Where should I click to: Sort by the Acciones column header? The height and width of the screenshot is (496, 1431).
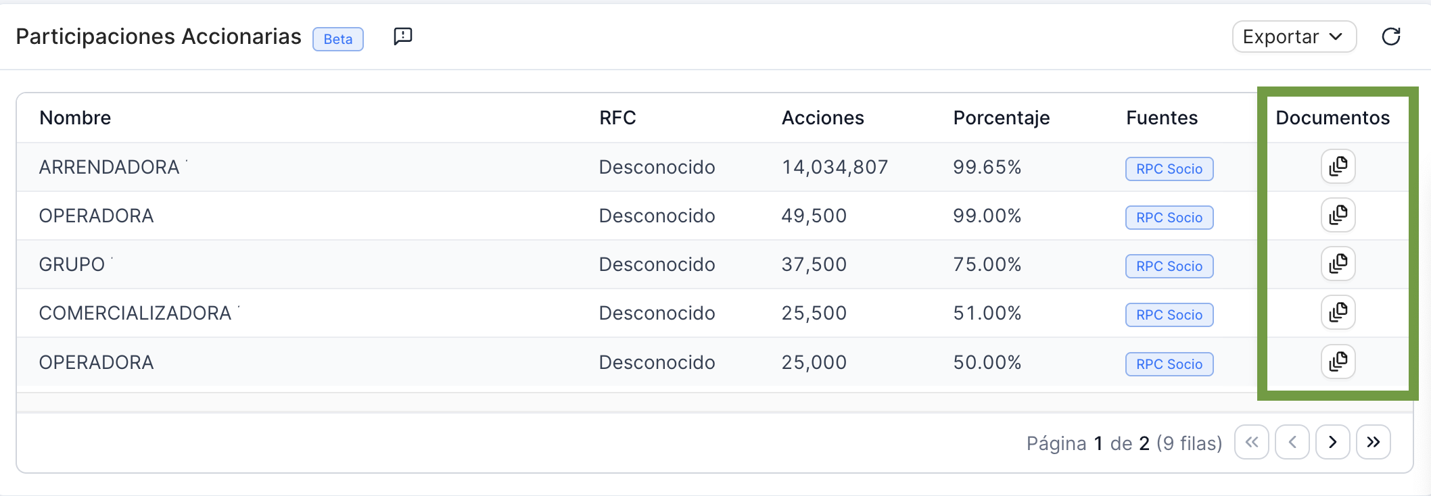point(823,118)
